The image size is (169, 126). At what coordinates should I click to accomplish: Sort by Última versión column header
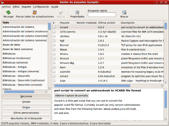108,22
